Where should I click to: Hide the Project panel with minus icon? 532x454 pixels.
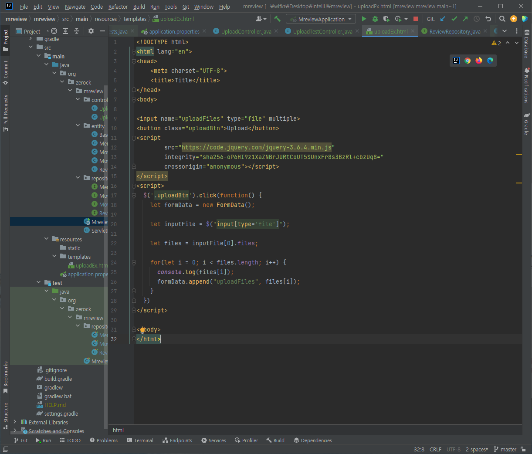(102, 31)
